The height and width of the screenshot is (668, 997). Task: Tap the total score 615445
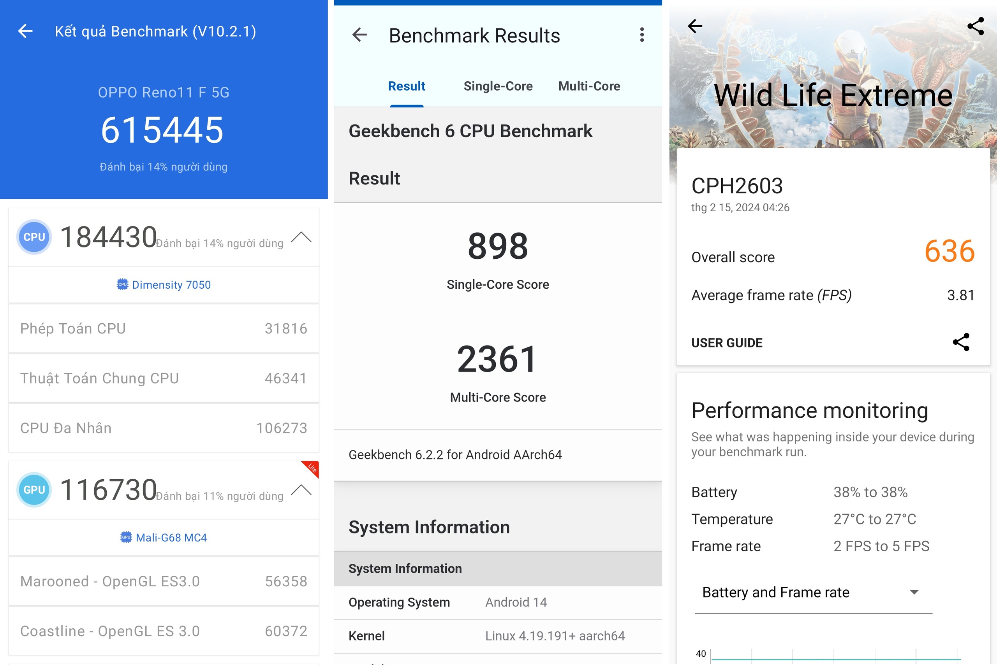162,130
